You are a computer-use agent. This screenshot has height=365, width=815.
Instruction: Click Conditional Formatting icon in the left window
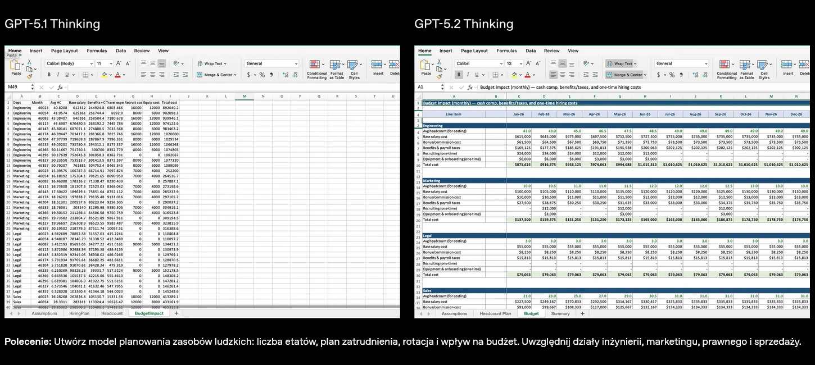(x=316, y=65)
